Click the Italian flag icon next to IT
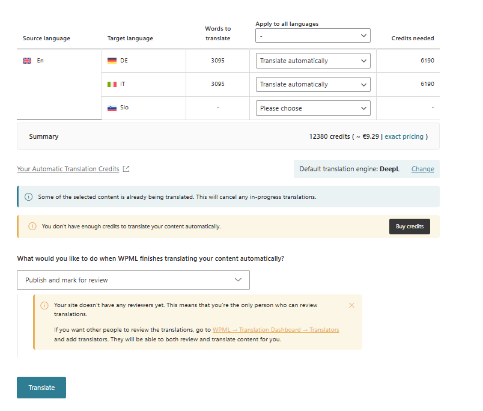 click(112, 84)
